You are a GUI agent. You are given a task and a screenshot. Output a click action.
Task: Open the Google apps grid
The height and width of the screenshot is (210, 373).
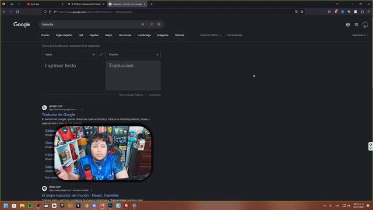(x=356, y=24)
